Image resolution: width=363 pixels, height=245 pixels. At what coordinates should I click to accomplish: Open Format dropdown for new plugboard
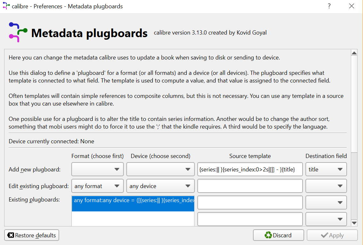[x=98, y=170]
